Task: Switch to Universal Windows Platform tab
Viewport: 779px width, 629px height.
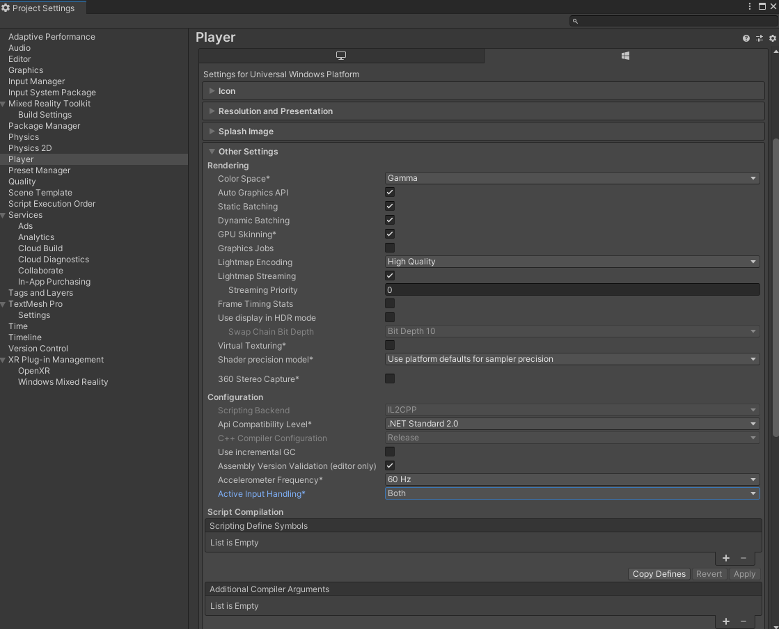Action: (x=625, y=56)
